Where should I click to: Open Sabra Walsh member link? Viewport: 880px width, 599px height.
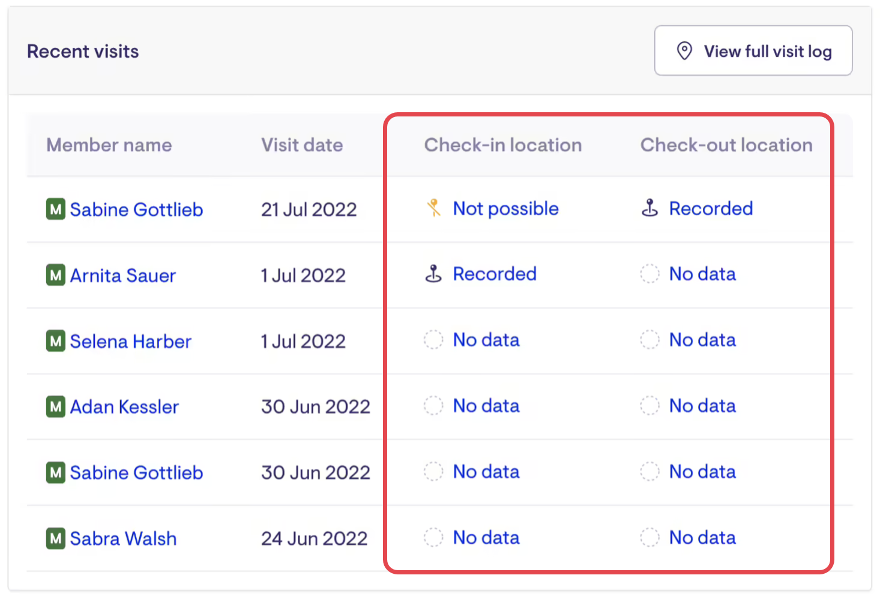pyautogui.click(x=123, y=538)
